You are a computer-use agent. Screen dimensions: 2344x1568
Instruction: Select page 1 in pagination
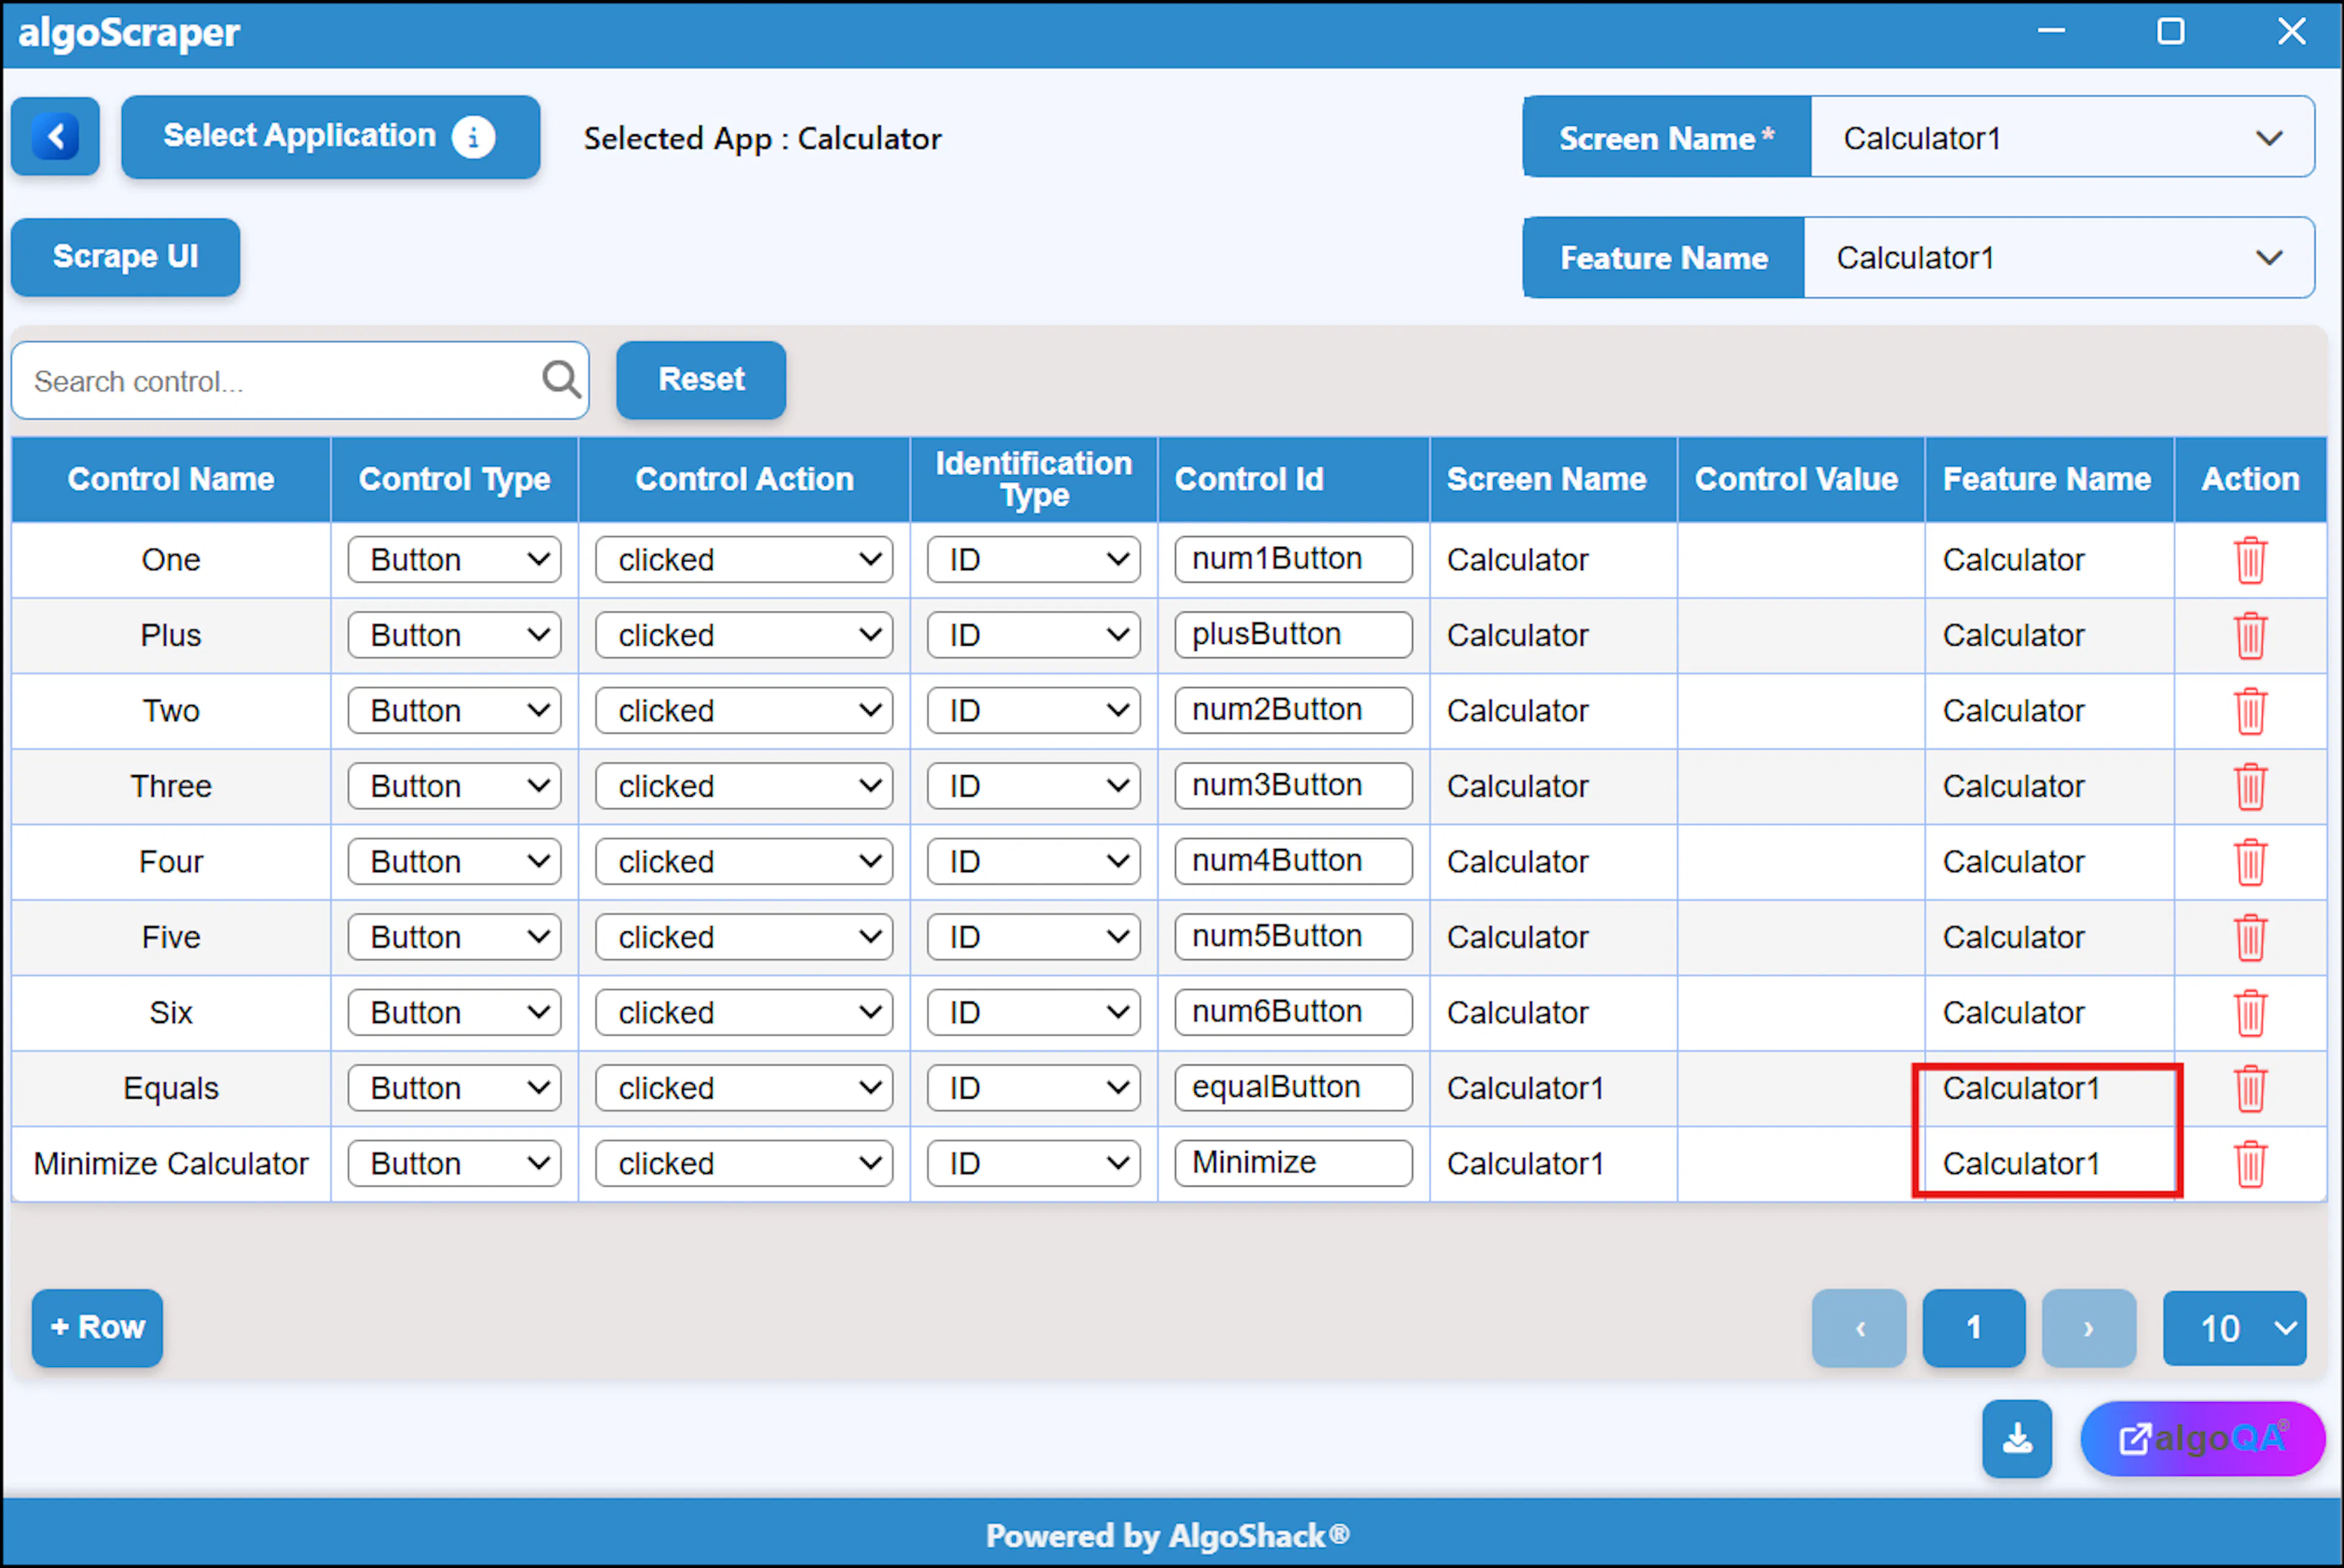point(1974,1328)
